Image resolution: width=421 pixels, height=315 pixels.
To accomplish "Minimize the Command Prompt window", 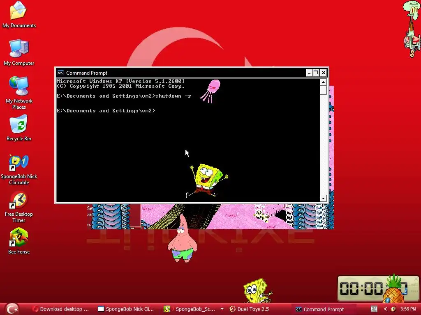I will click(x=309, y=73).
